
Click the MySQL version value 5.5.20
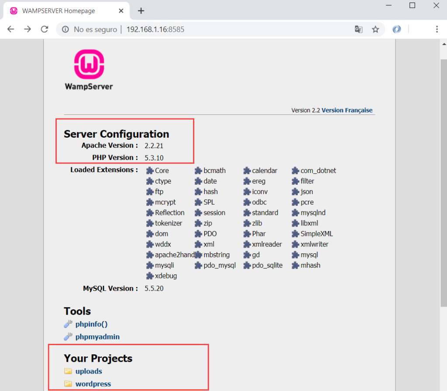coord(154,288)
